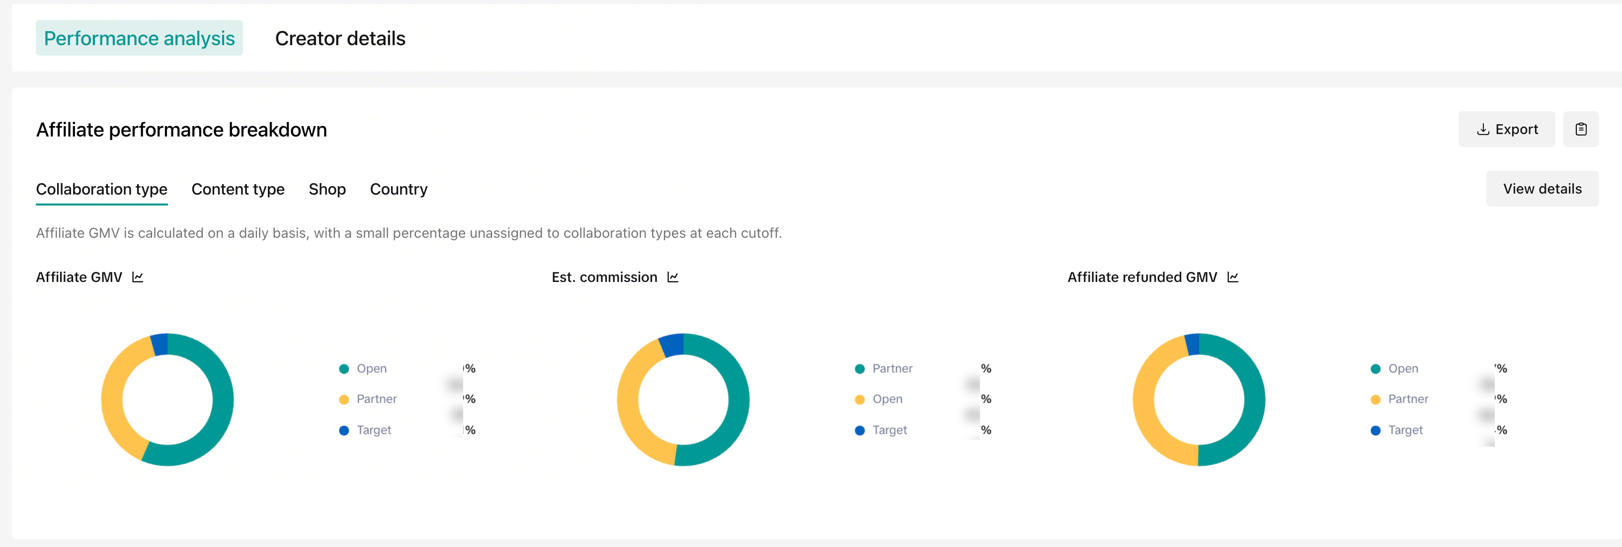Show the Shop breakdown tab

coord(327,189)
